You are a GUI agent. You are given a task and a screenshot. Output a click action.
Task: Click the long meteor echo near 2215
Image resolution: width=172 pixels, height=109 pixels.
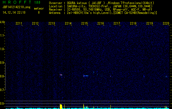[86, 76]
